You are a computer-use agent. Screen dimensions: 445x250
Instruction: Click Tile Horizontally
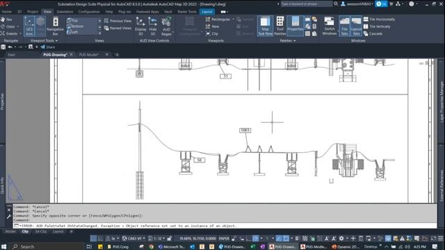379,19
